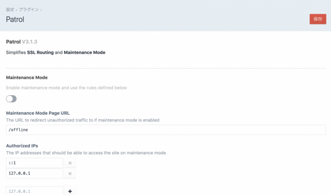This screenshot has width=331, height=195.
Task: Click the bold SSL Routing text
Action: (40, 53)
